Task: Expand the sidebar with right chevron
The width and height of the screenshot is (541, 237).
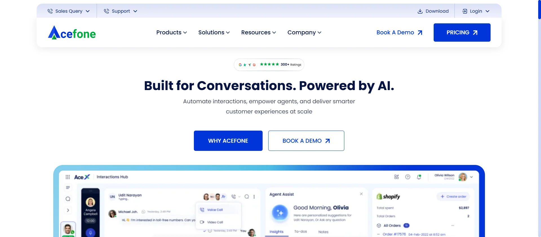Action: (x=68, y=210)
